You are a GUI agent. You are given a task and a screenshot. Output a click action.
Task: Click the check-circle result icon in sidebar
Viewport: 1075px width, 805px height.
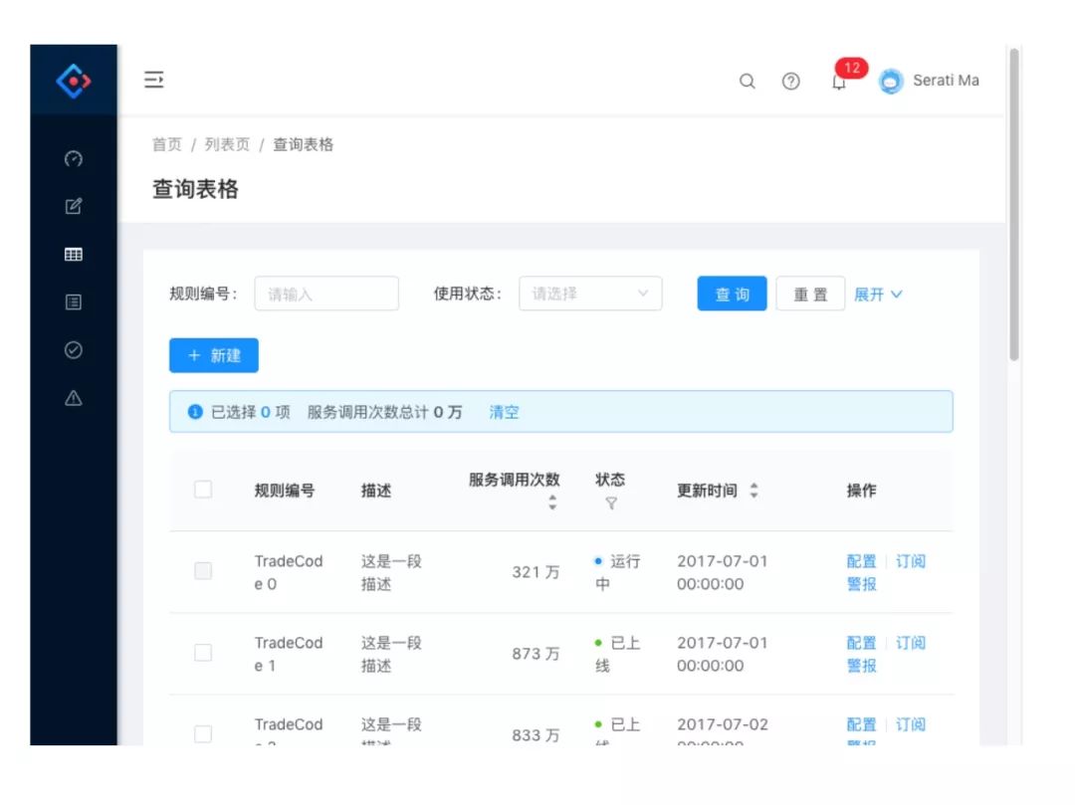(73, 350)
